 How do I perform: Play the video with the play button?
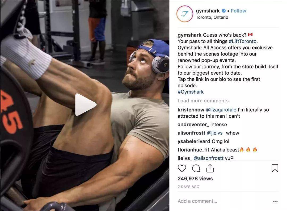coord(86,105)
